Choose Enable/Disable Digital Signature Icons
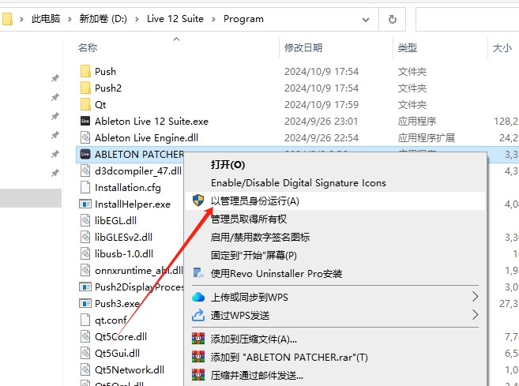 pos(298,183)
